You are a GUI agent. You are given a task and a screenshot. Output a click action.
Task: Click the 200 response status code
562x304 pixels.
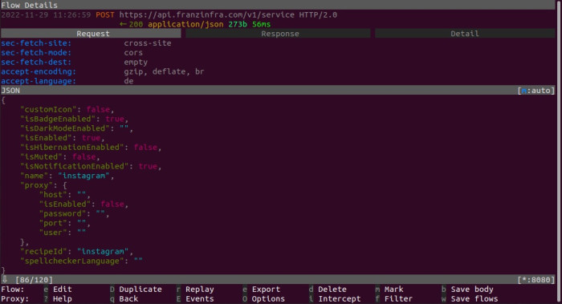[136, 24]
